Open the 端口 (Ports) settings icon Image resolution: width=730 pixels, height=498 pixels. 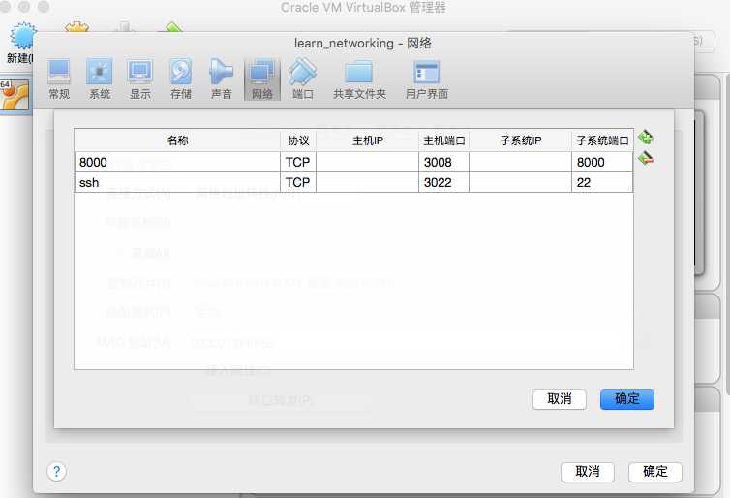303,79
